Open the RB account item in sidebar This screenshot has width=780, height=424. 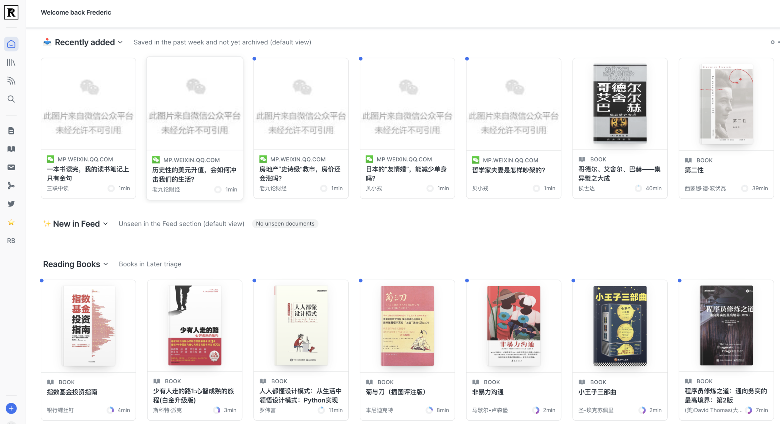(x=11, y=241)
